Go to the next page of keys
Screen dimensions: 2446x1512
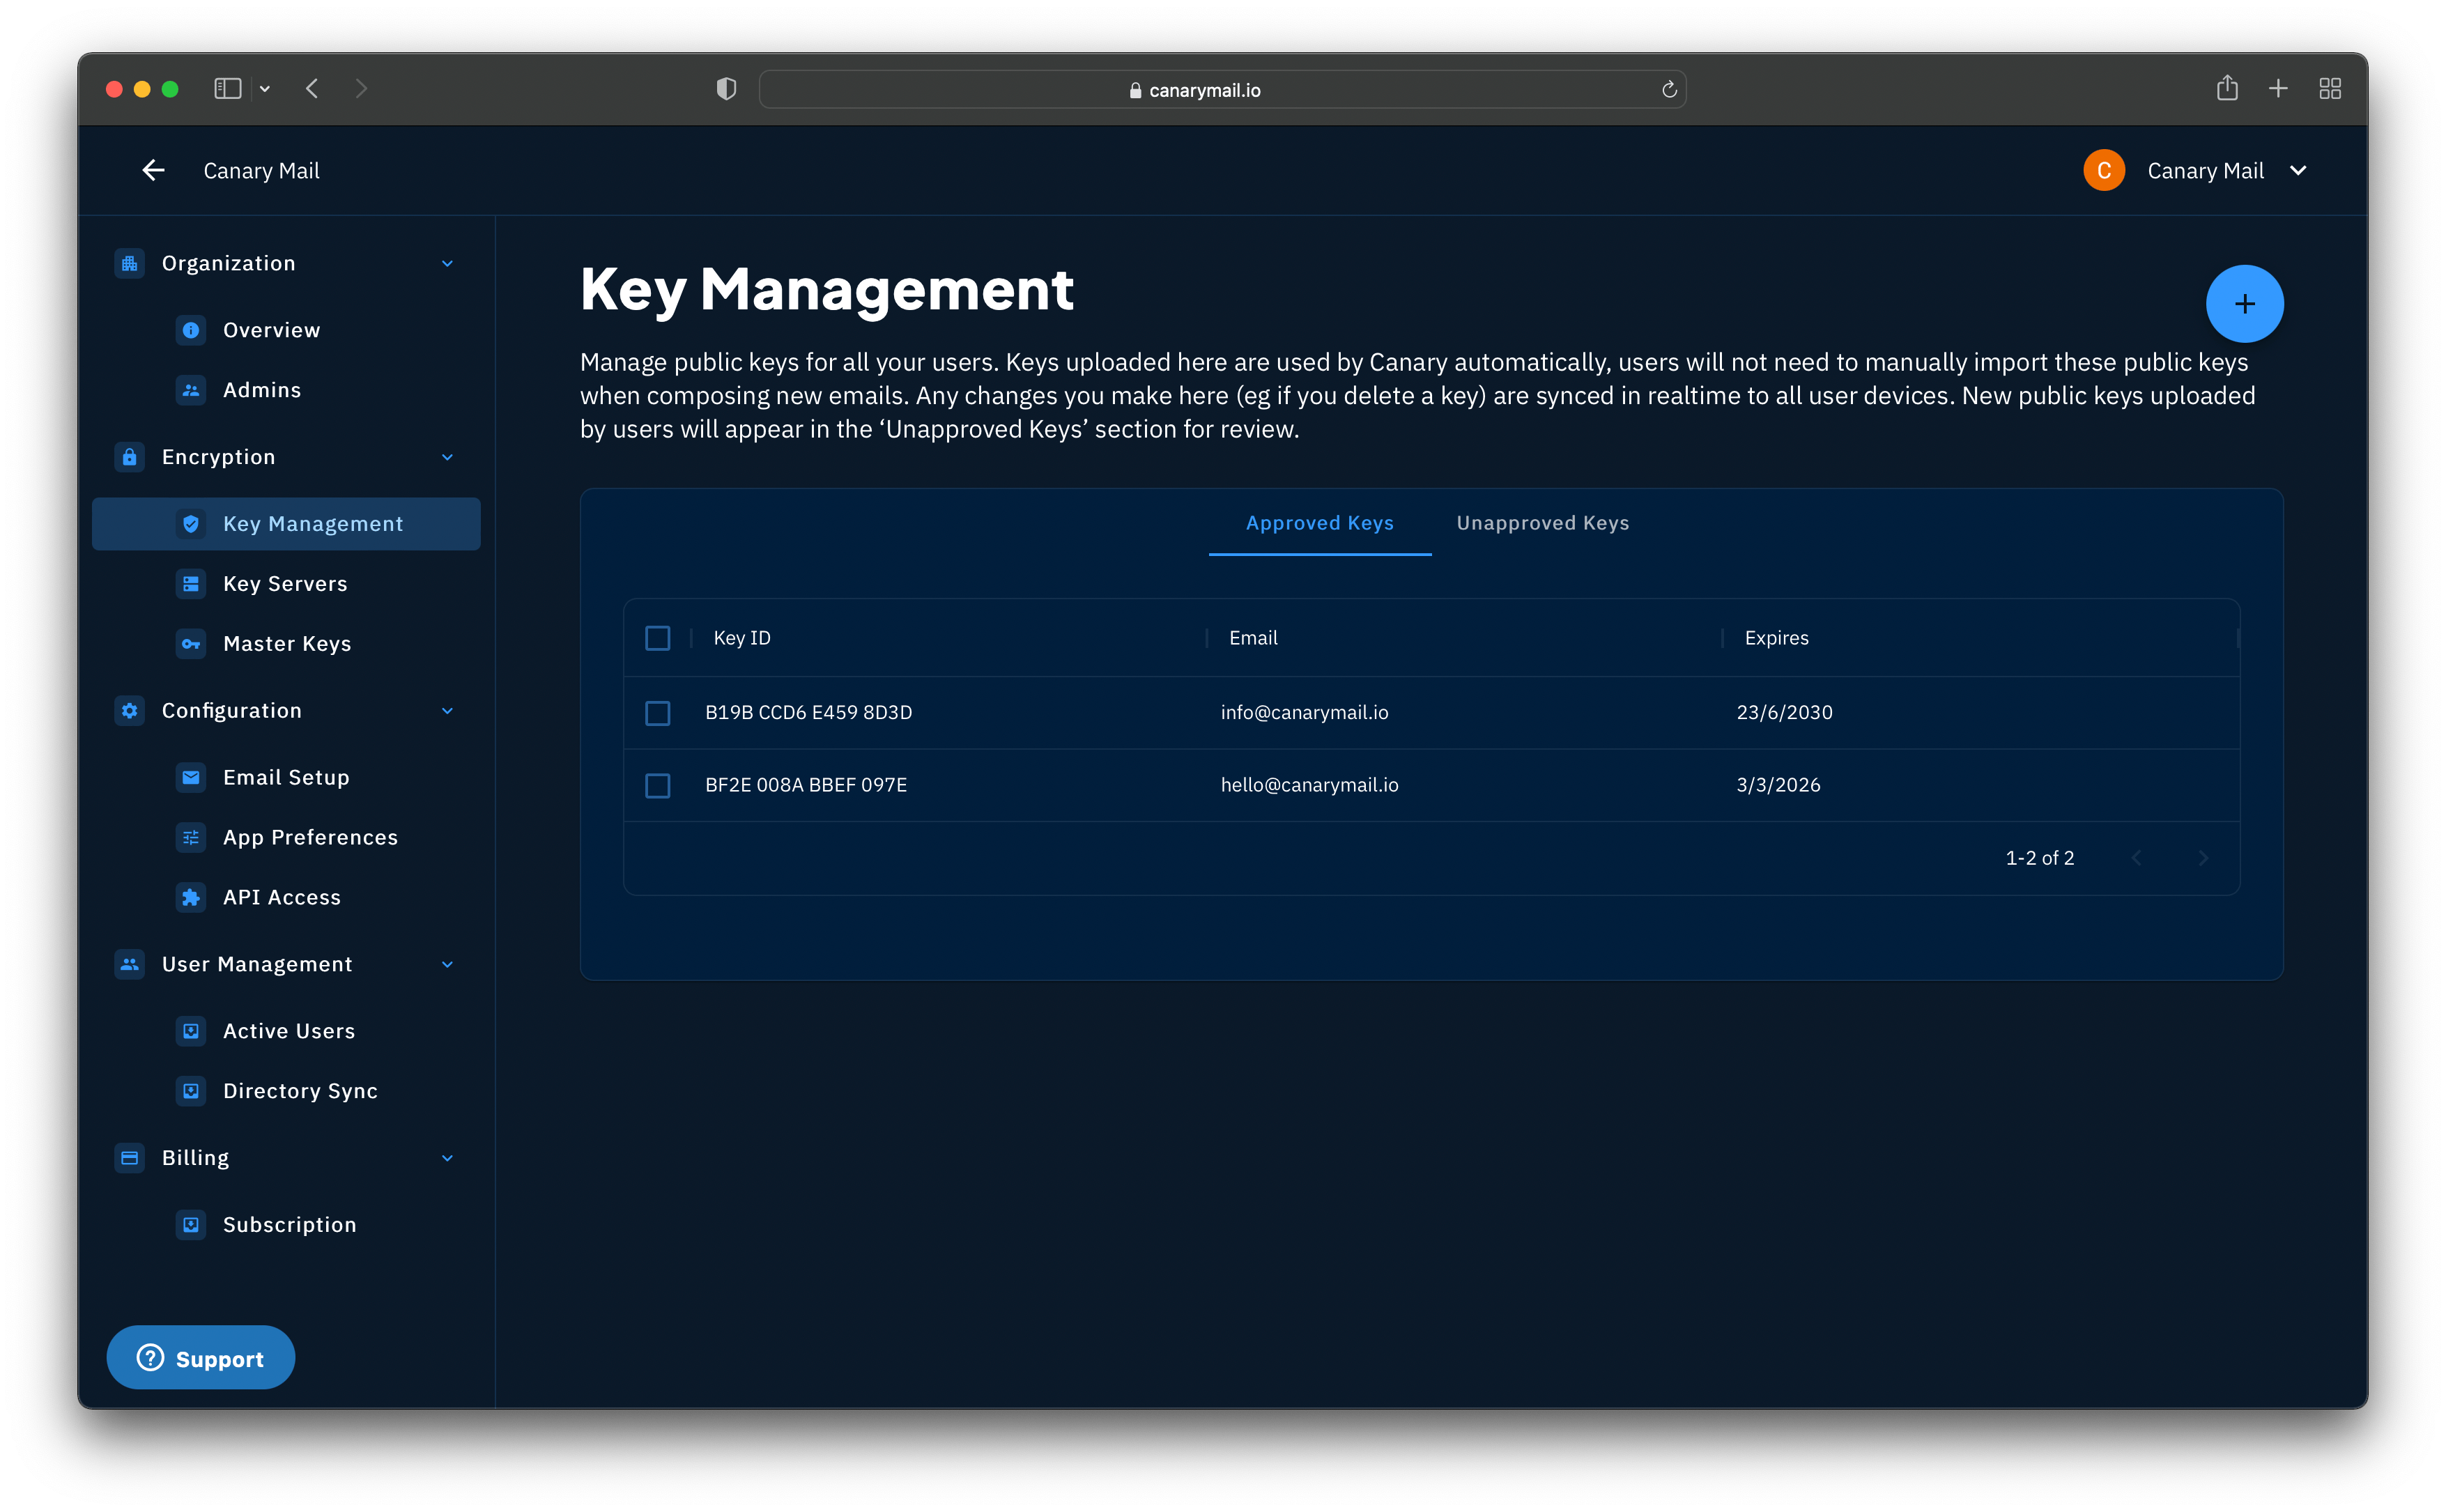pyautogui.click(x=2203, y=858)
